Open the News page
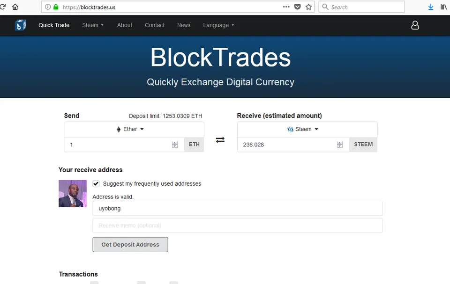450x284 pixels. click(x=184, y=25)
